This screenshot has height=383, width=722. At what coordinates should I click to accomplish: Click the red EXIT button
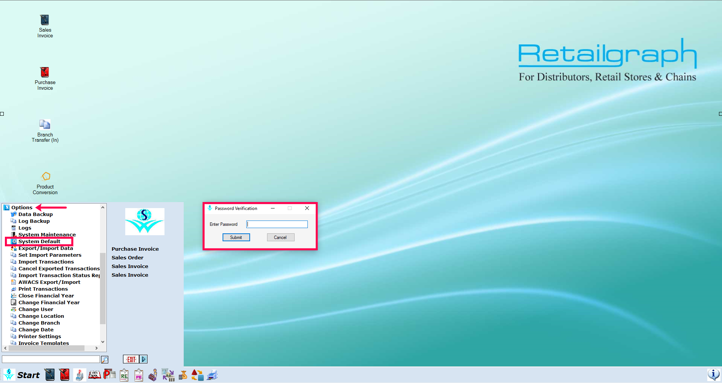(x=131, y=359)
